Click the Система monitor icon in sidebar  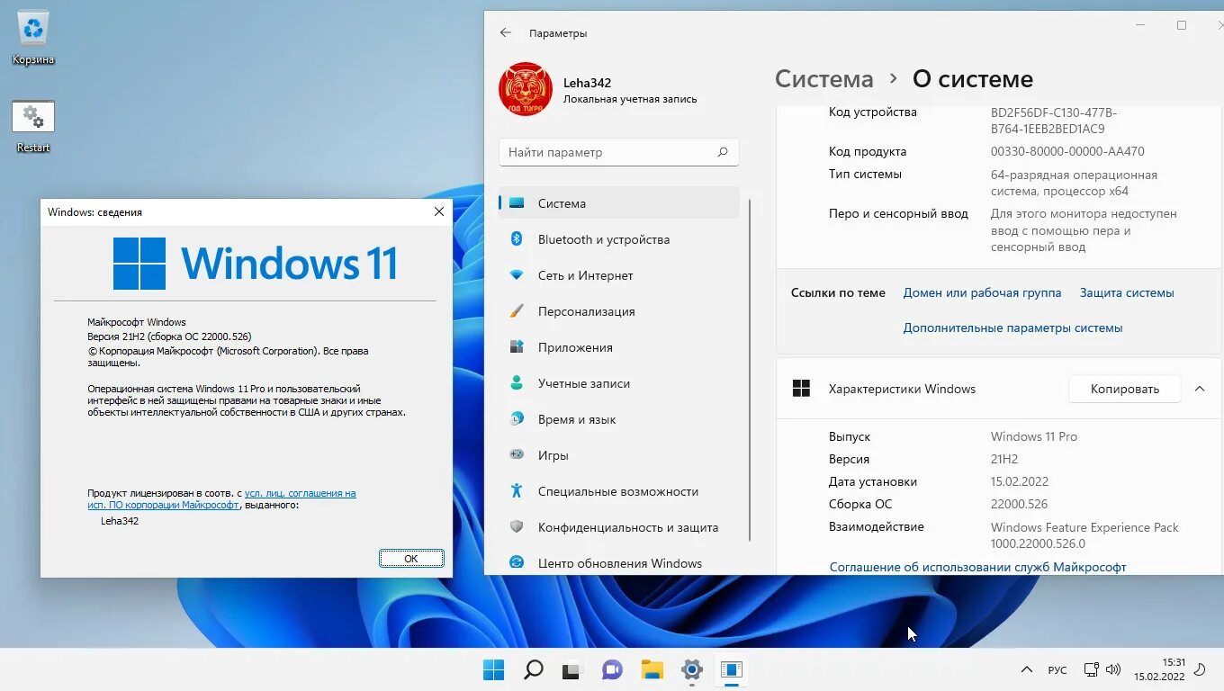point(517,203)
